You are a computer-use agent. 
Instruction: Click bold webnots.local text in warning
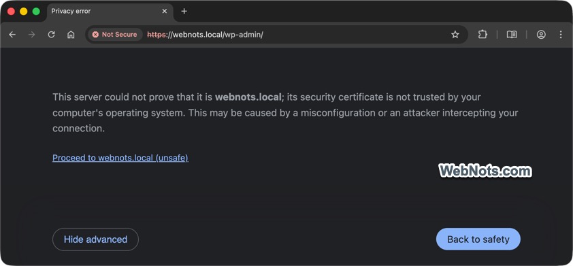pos(248,97)
